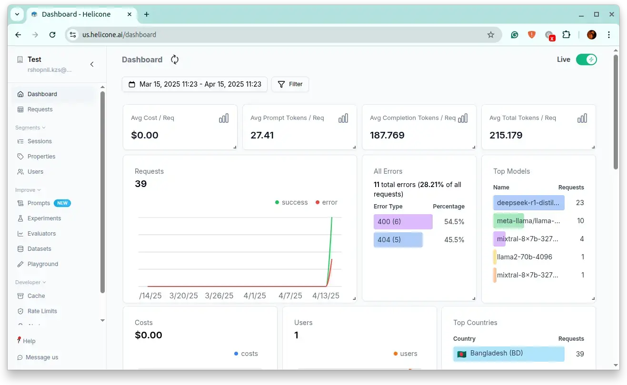Open a new browser tab
This screenshot has width=627, height=385.
[147, 14]
